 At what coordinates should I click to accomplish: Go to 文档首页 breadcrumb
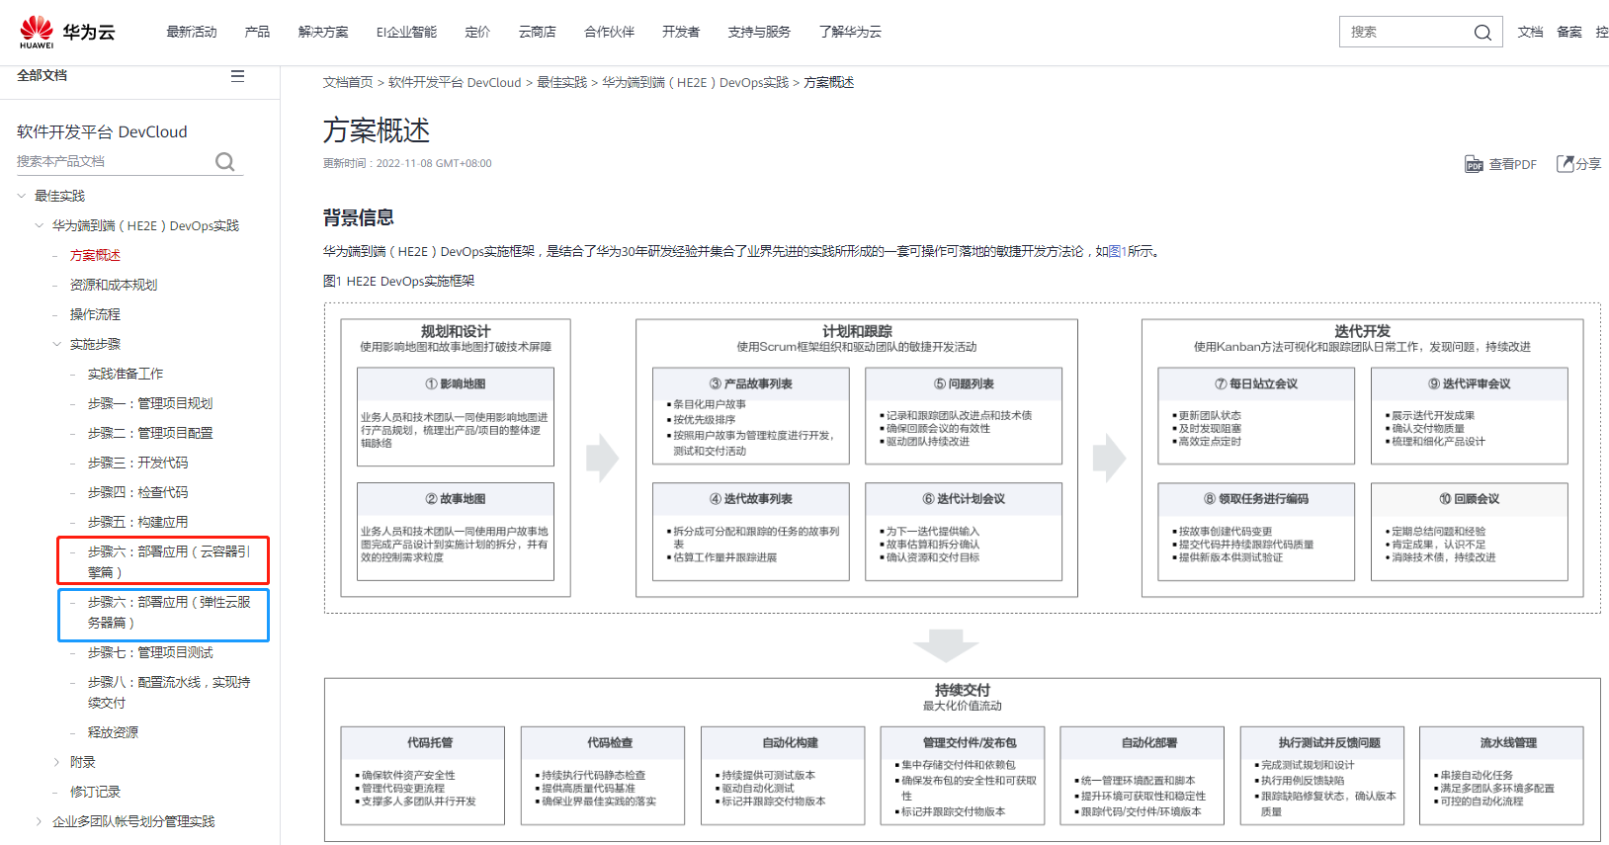[348, 82]
